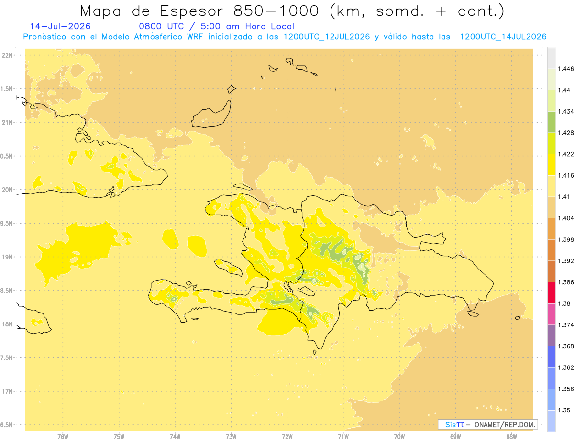Click the 18N latitude axis label
The height and width of the screenshot is (443, 574).
click(7, 324)
